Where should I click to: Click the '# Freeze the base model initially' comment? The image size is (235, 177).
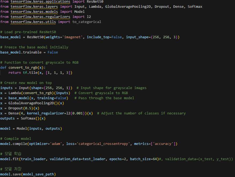coord(34,47)
